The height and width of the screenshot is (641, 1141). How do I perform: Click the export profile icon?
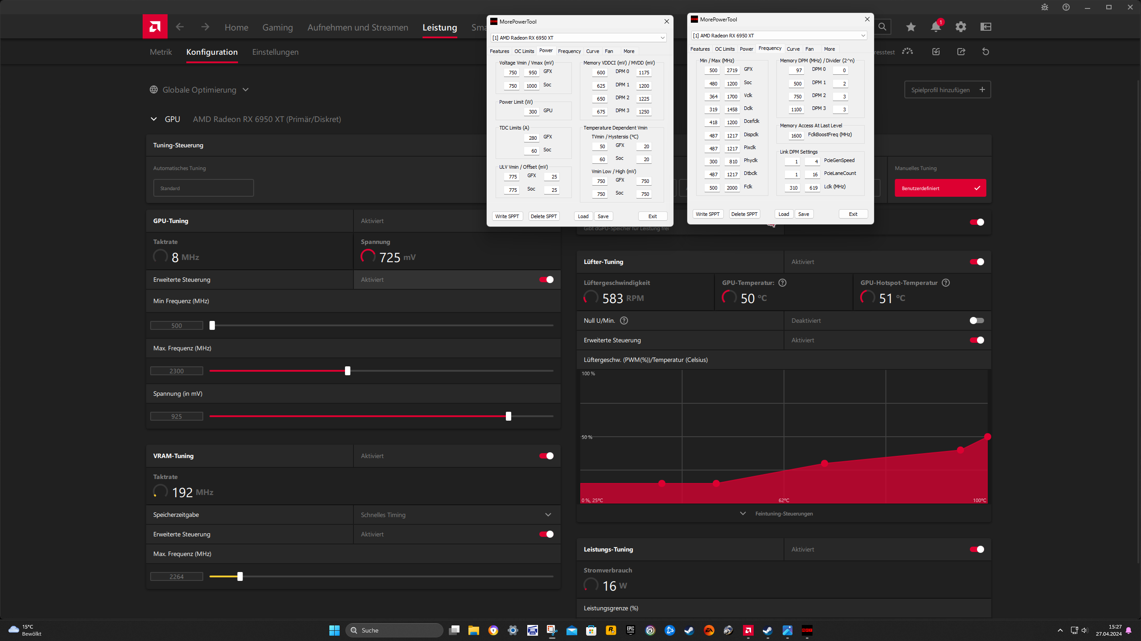click(961, 52)
